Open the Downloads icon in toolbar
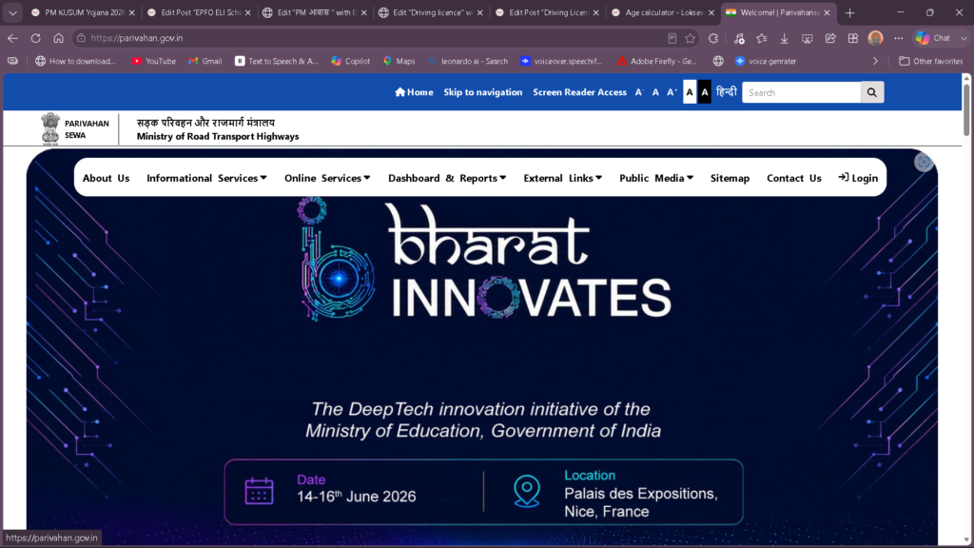 785,38
